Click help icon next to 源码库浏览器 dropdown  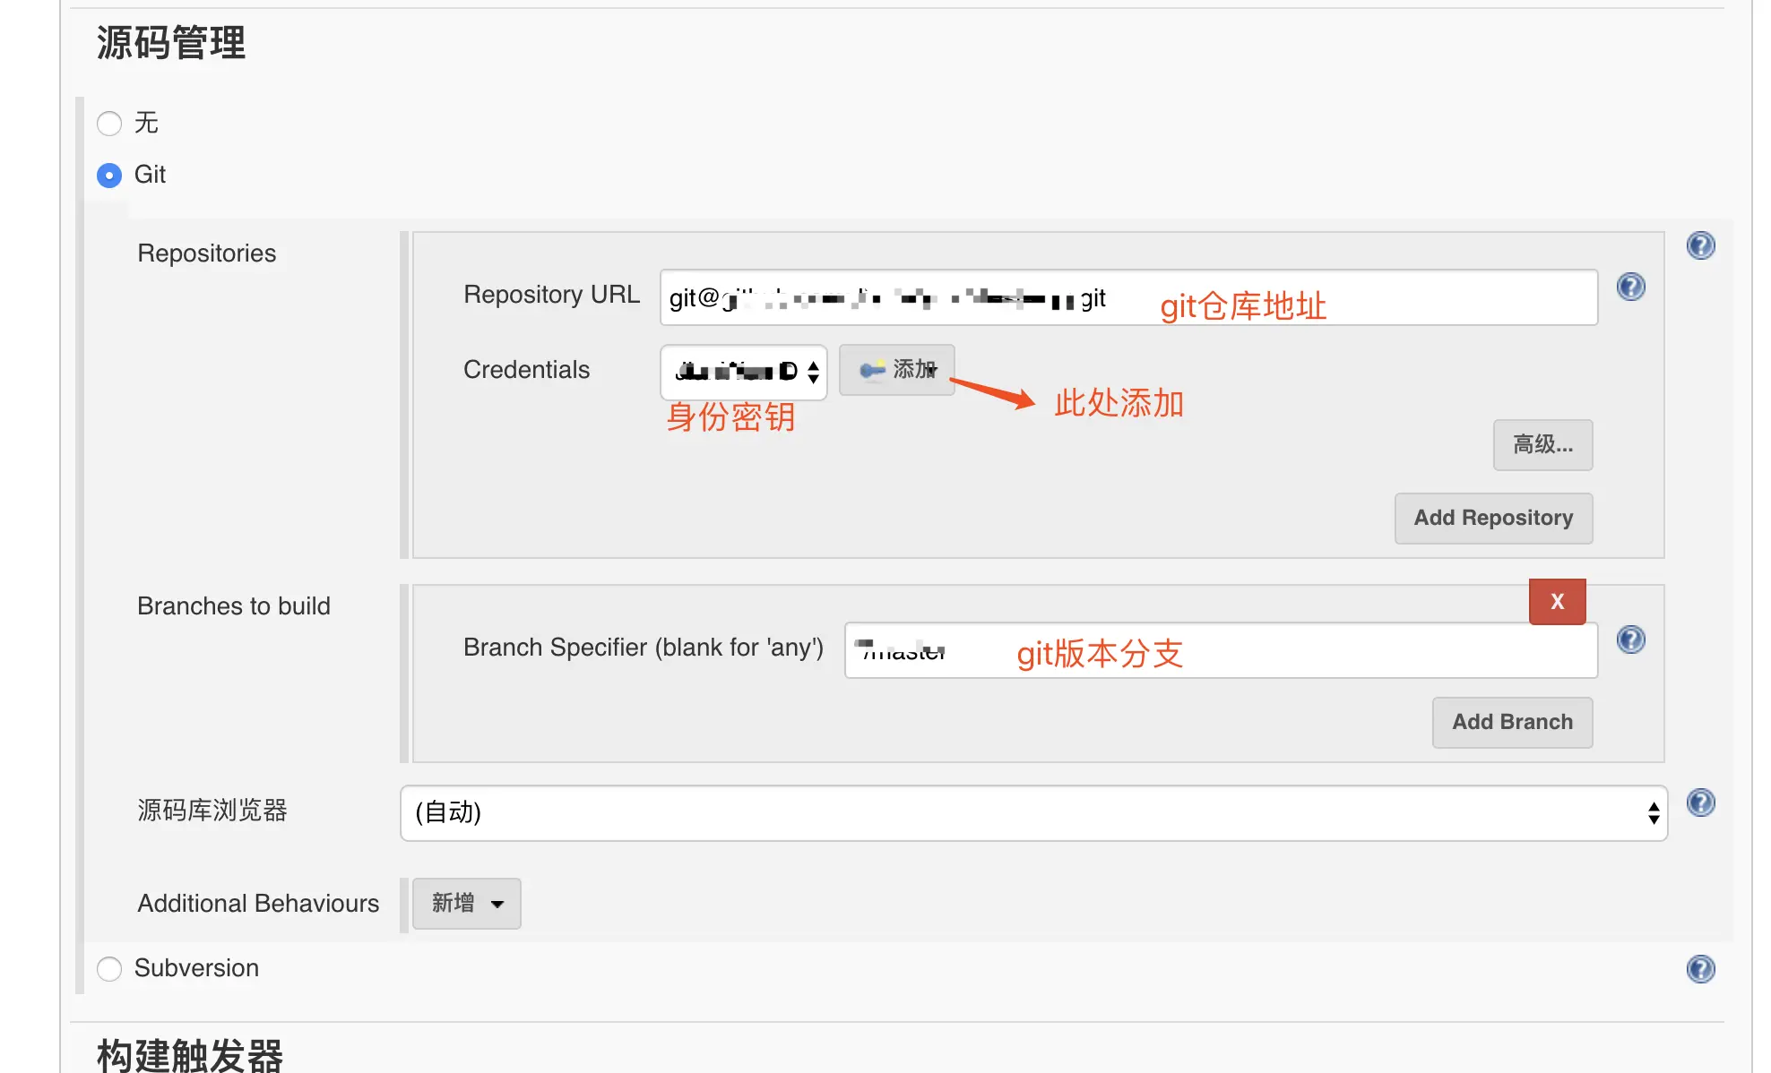tap(1700, 803)
